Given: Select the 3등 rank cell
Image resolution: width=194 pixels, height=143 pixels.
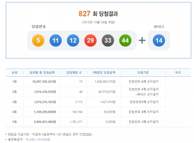Looking at the screenshot, I should click(15, 102).
